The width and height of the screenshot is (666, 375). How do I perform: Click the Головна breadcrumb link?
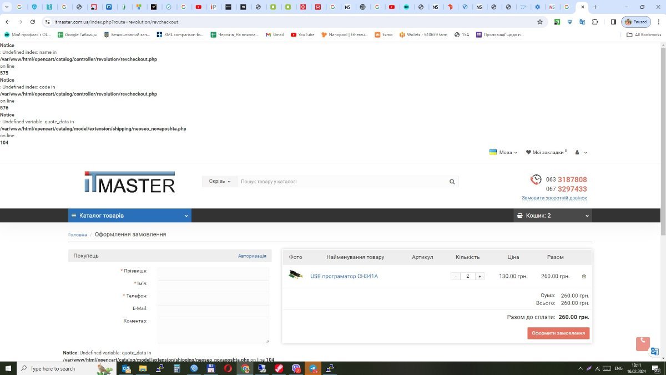pyautogui.click(x=78, y=234)
